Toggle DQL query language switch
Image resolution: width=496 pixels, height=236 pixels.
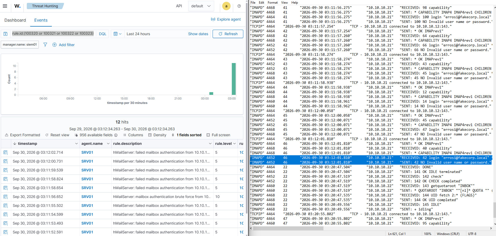point(103,34)
